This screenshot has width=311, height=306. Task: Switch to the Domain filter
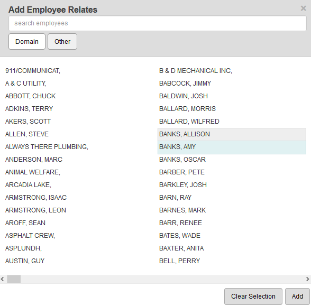click(x=27, y=41)
